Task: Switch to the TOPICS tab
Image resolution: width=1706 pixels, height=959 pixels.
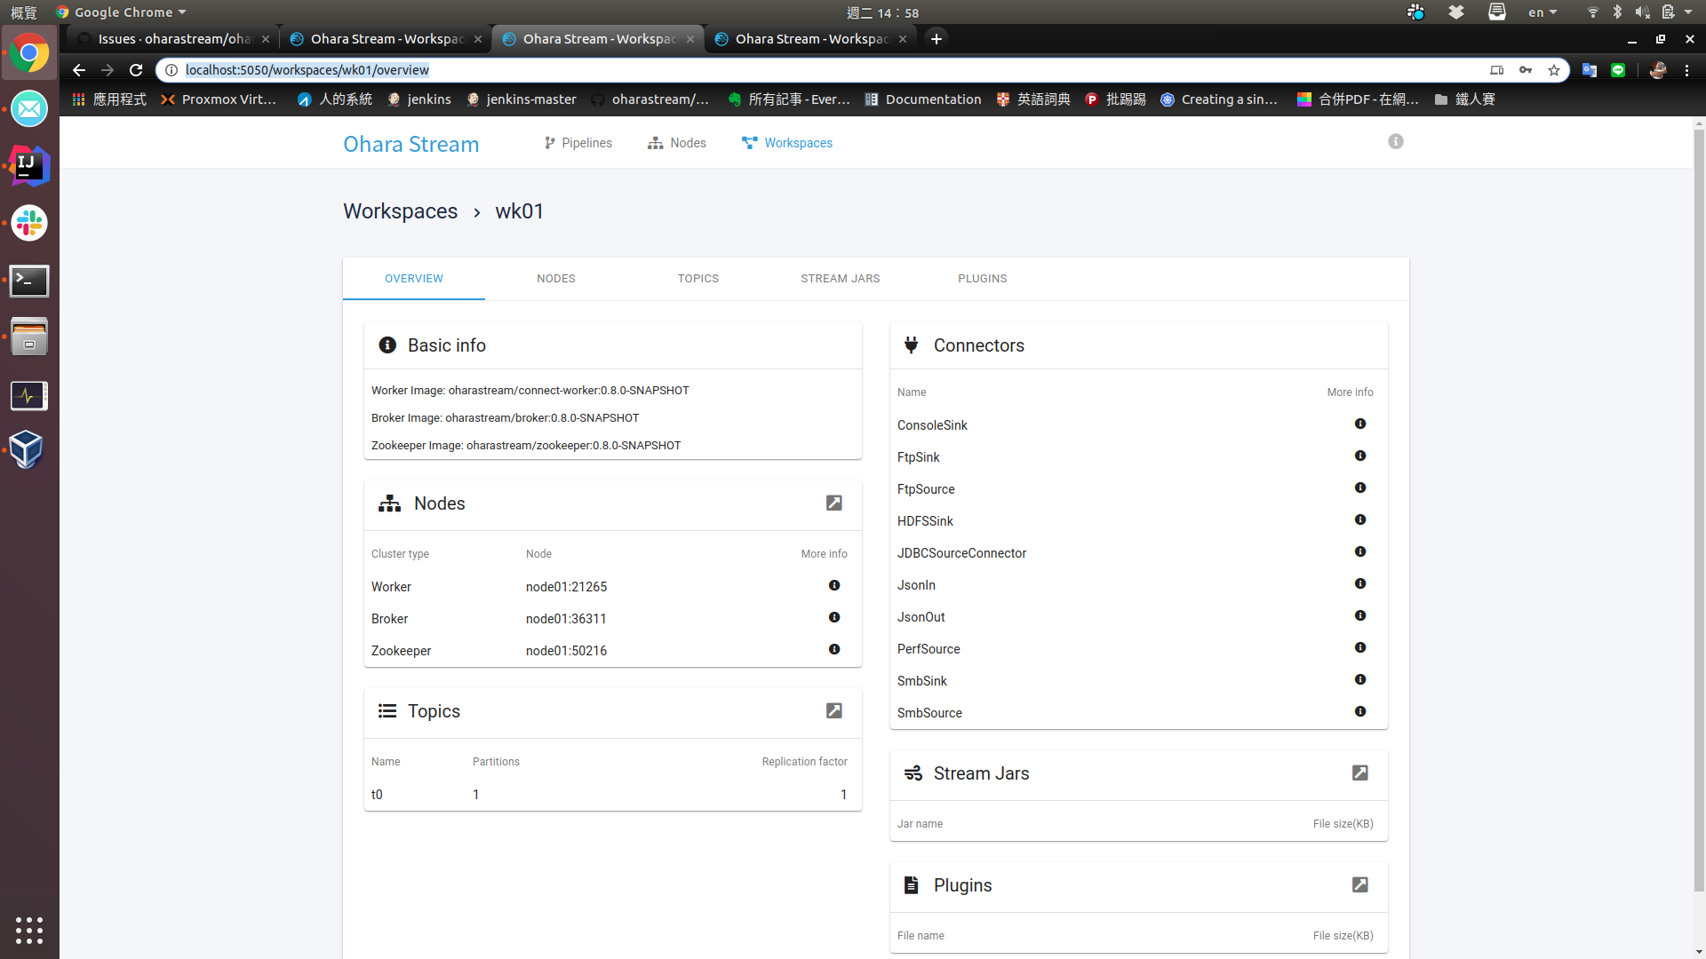Action: click(x=698, y=279)
